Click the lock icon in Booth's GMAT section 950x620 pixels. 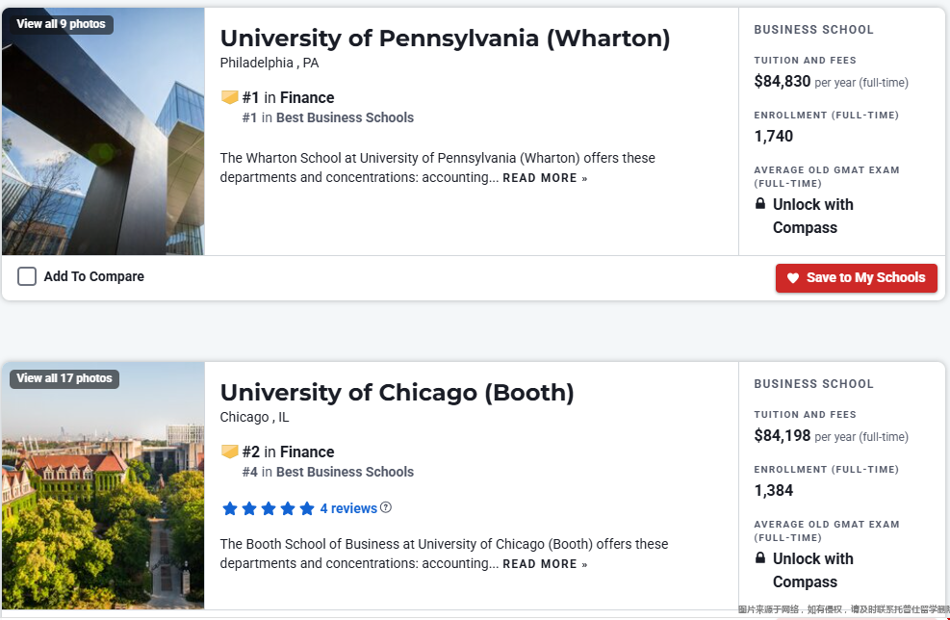[x=760, y=558]
